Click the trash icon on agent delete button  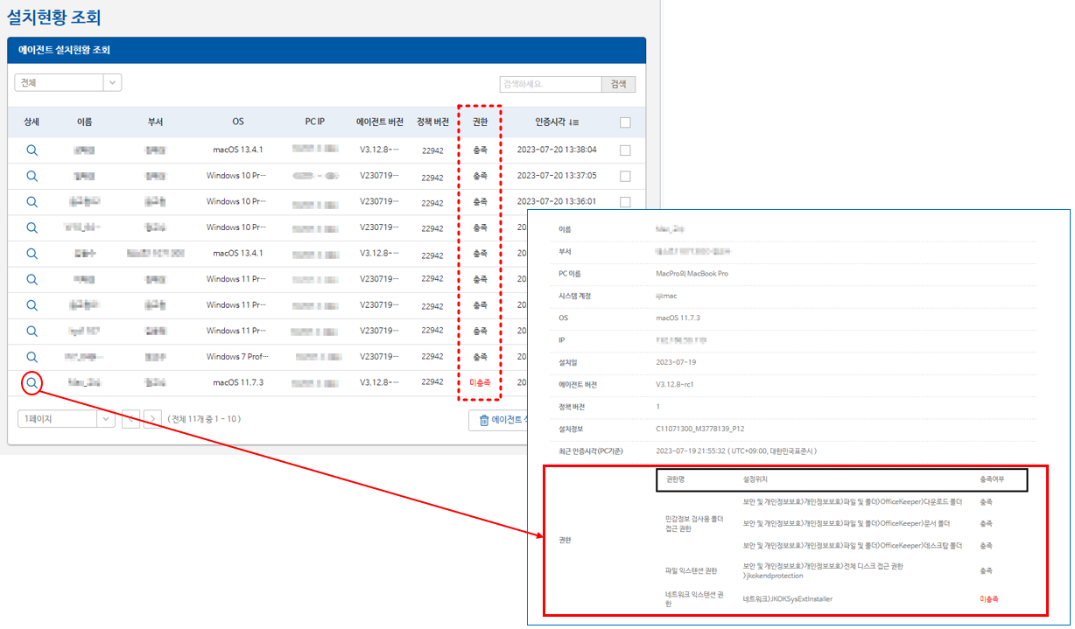point(483,420)
